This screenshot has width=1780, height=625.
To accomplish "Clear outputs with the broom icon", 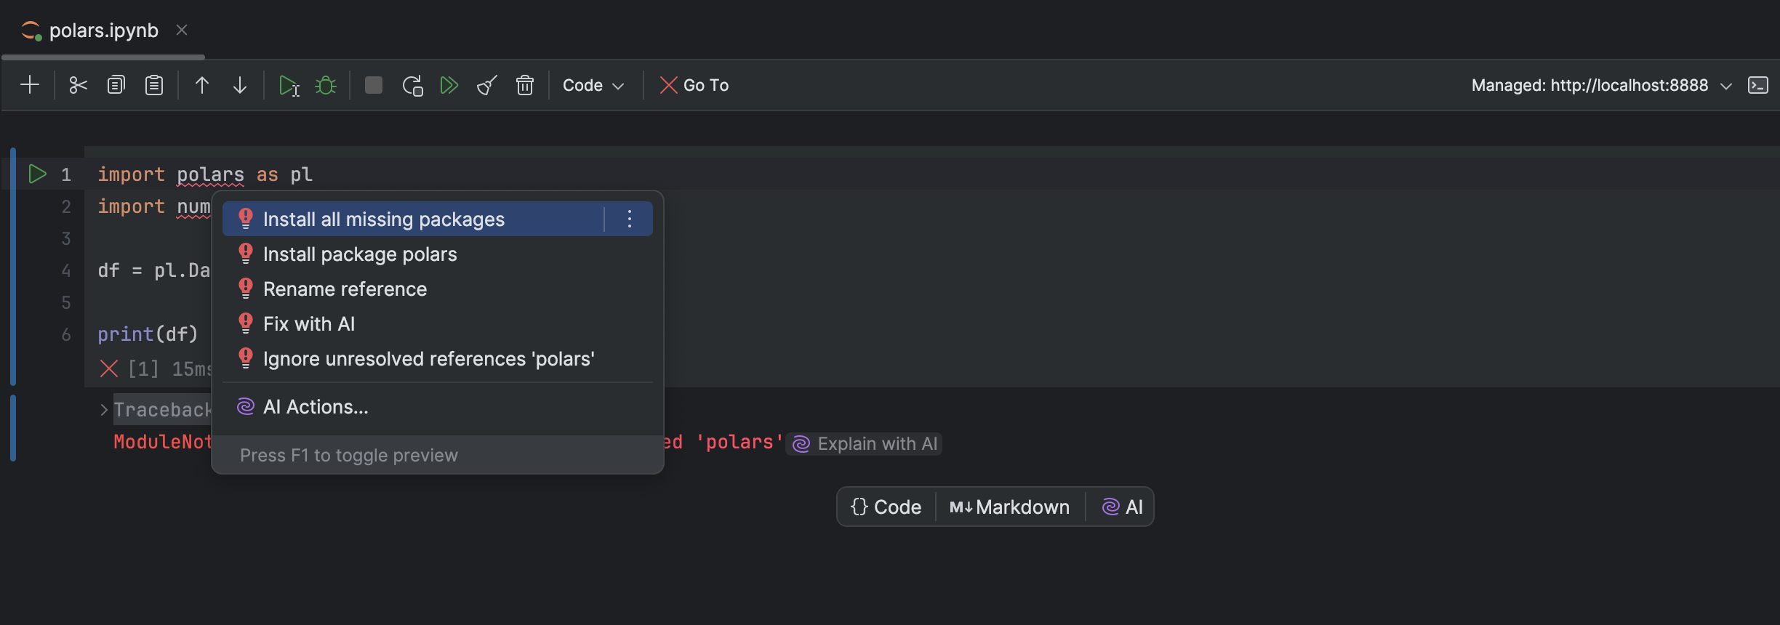I will [x=487, y=85].
